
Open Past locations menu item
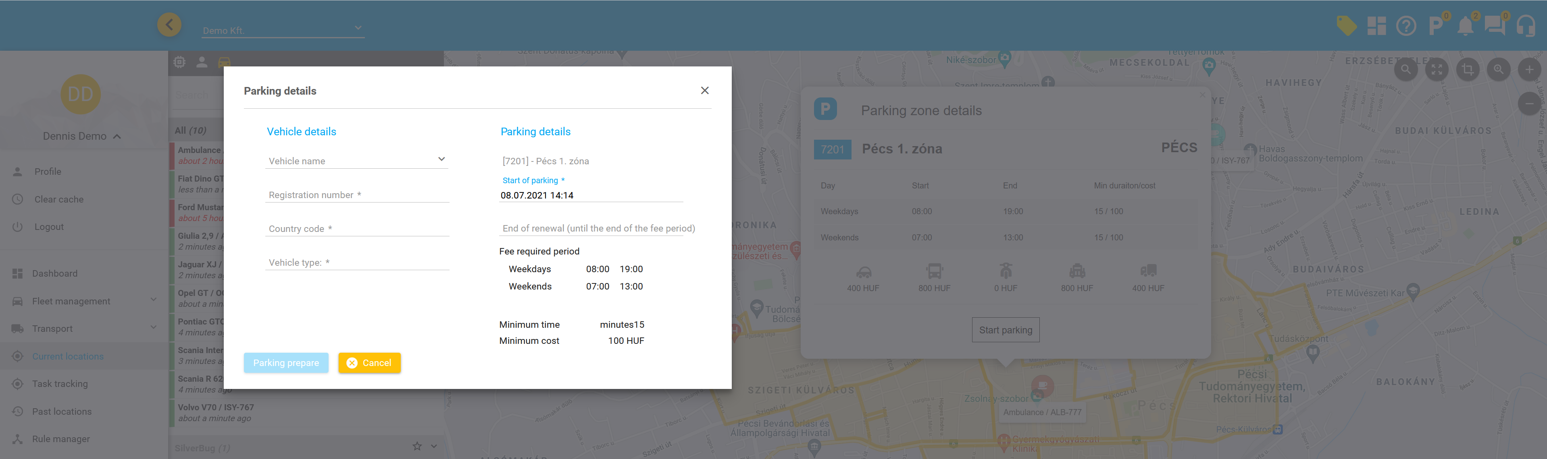click(62, 411)
